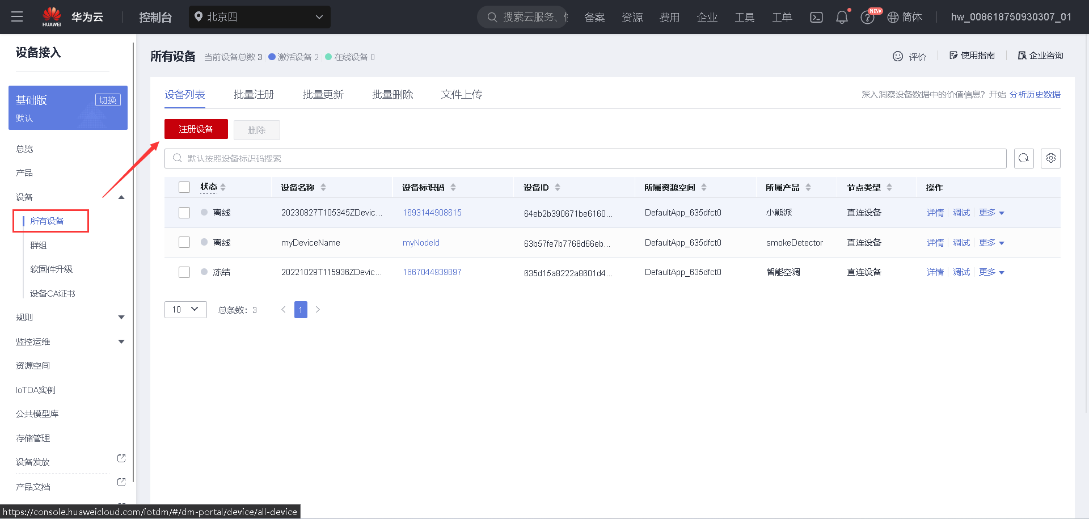The width and height of the screenshot is (1089, 519).
Task: Check the checkbox for the 冻结 device row
Action: coord(184,272)
